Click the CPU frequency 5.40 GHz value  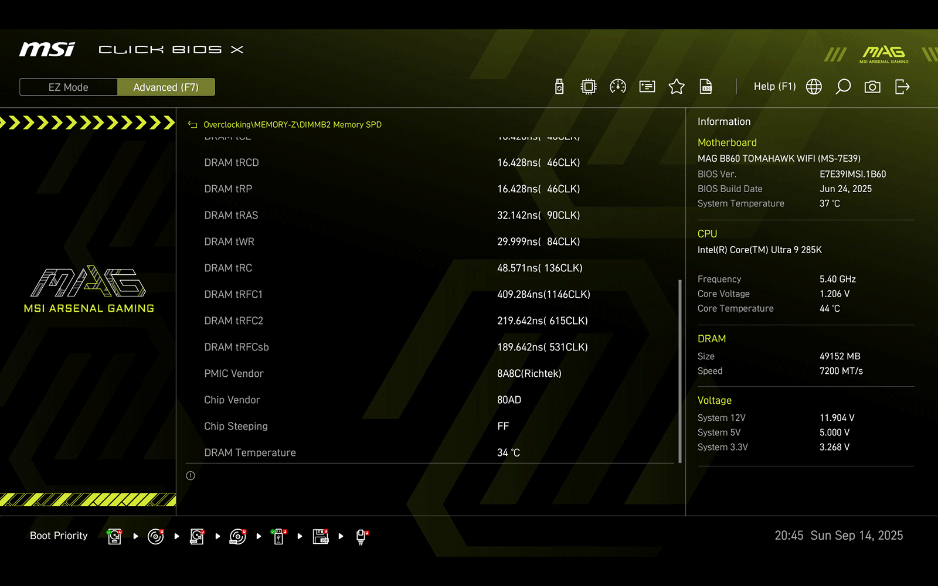[x=838, y=279]
